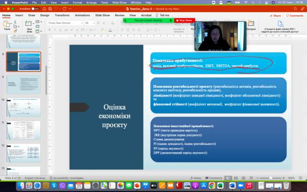Open the more options ellipsis in the title bar

tap(70, 9)
